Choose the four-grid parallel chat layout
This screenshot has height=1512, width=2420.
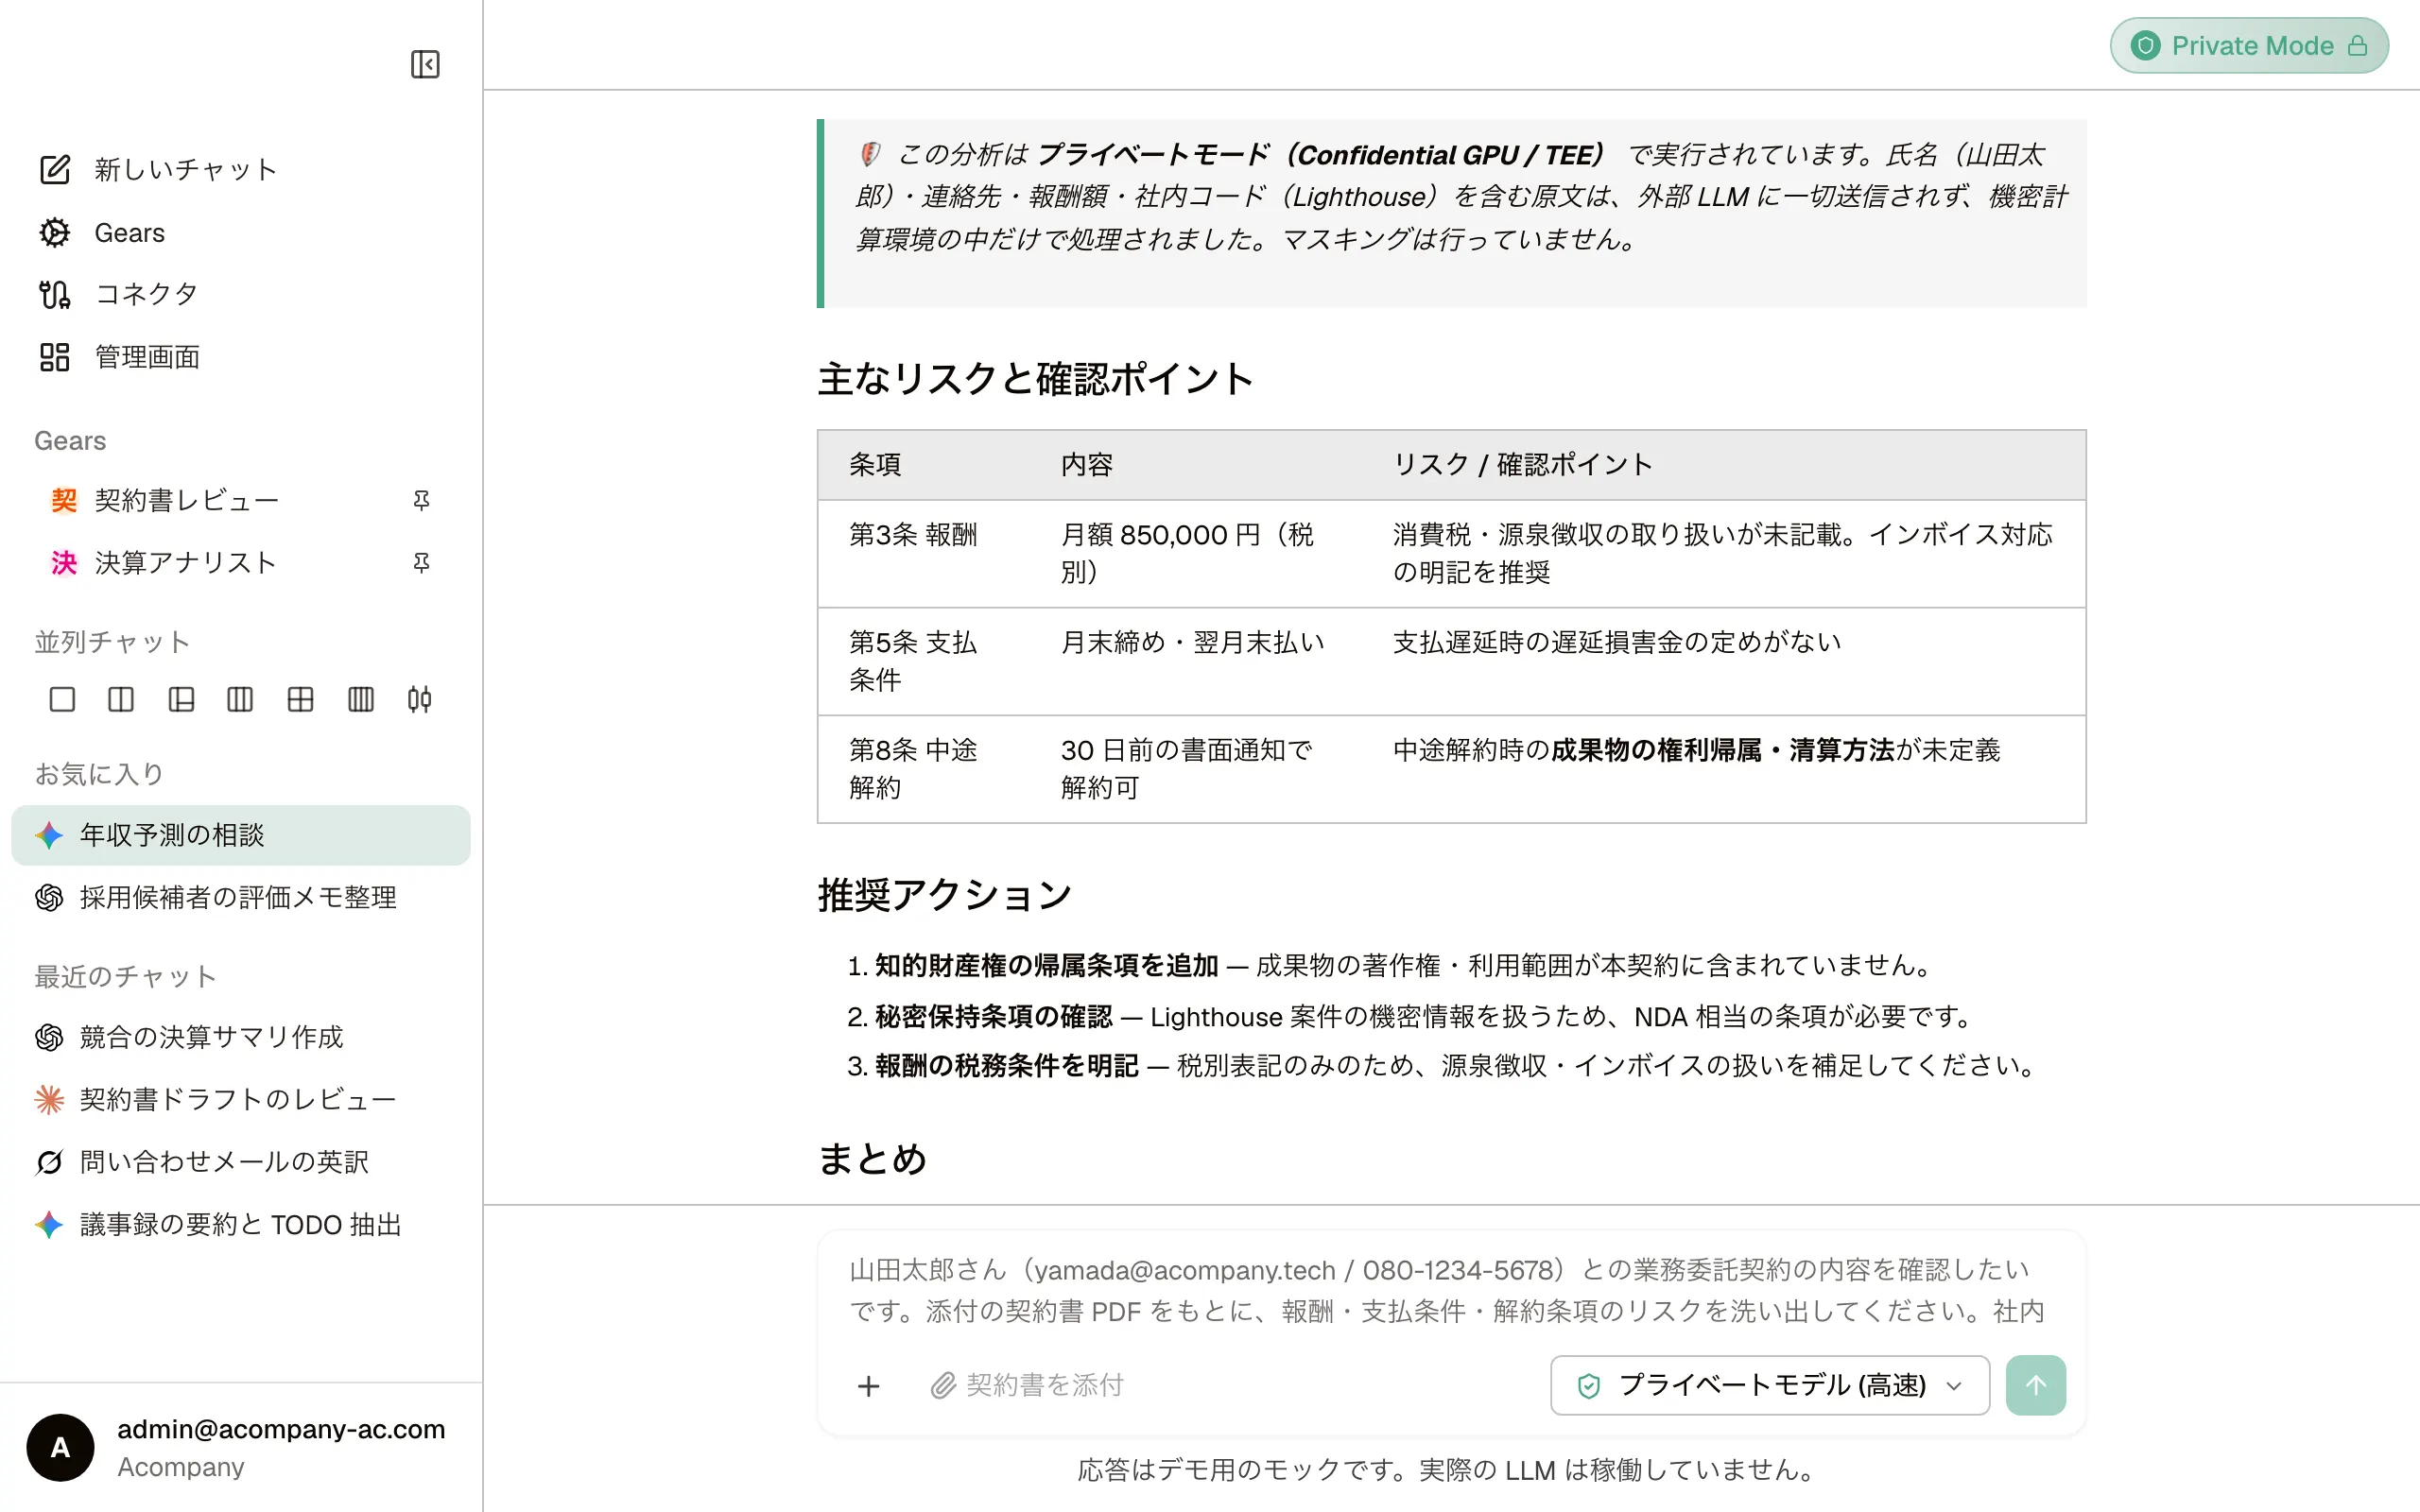pos(300,699)
